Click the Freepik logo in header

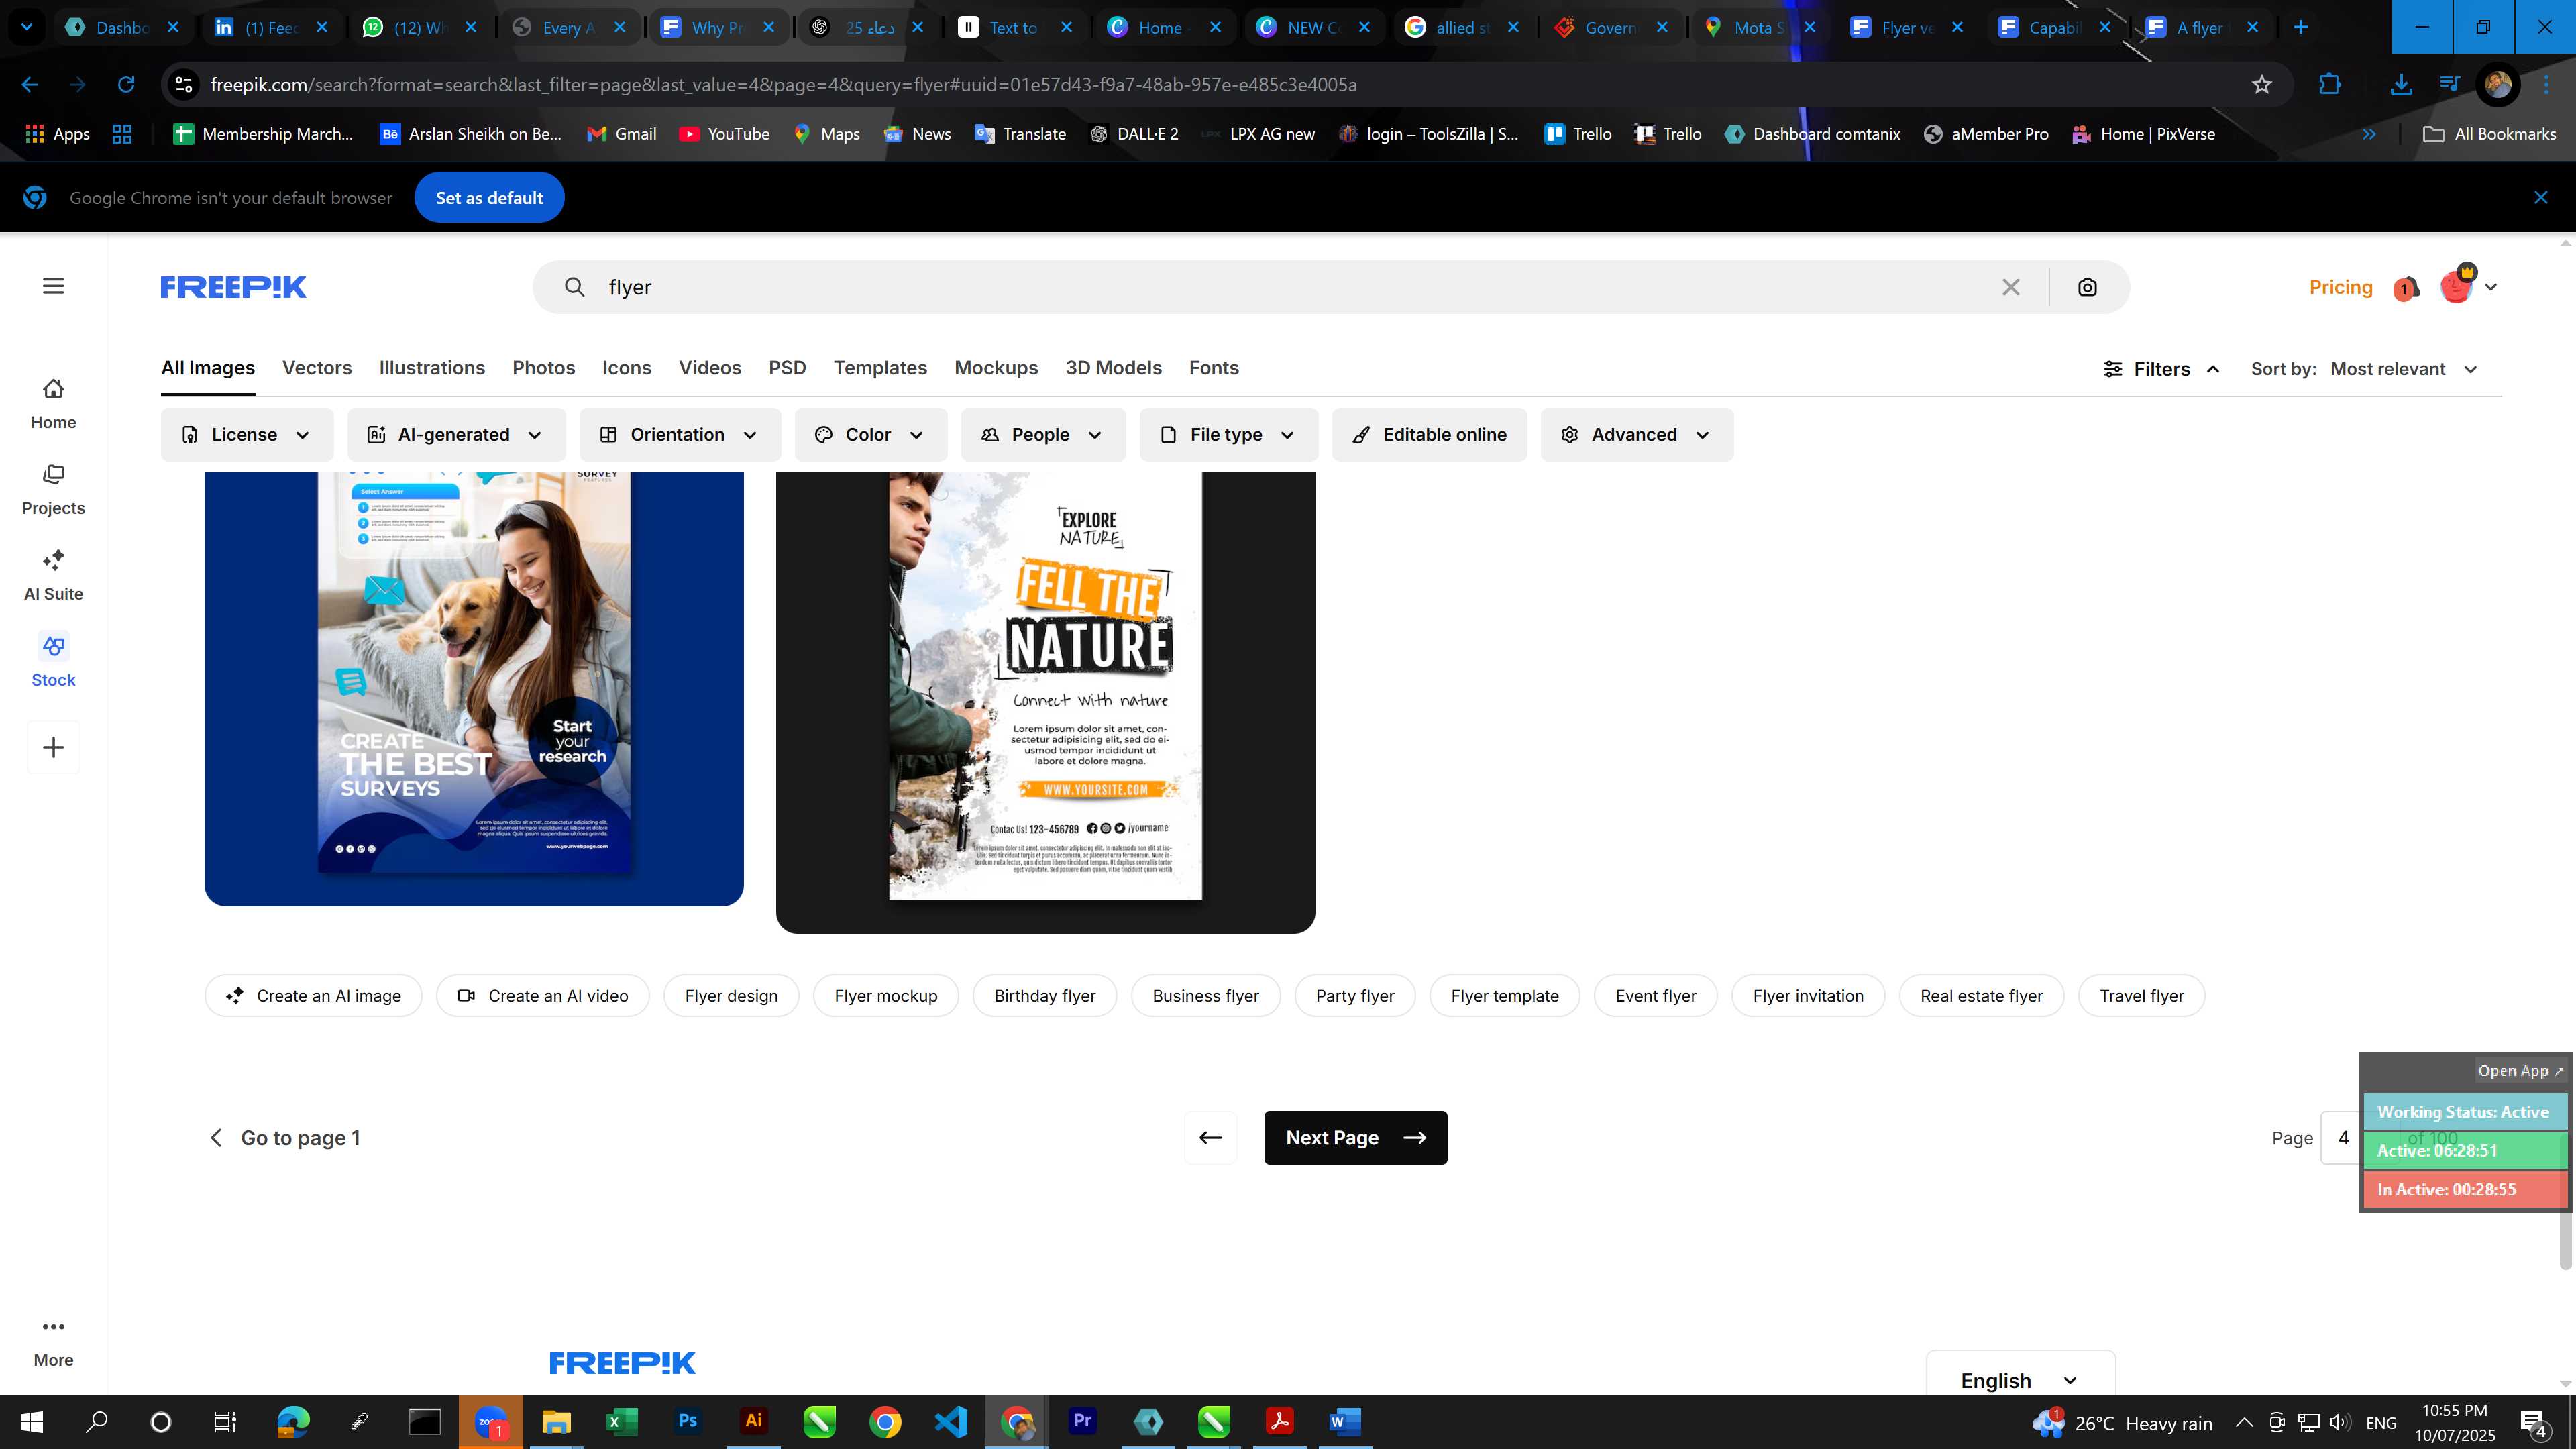coord(233,287)
